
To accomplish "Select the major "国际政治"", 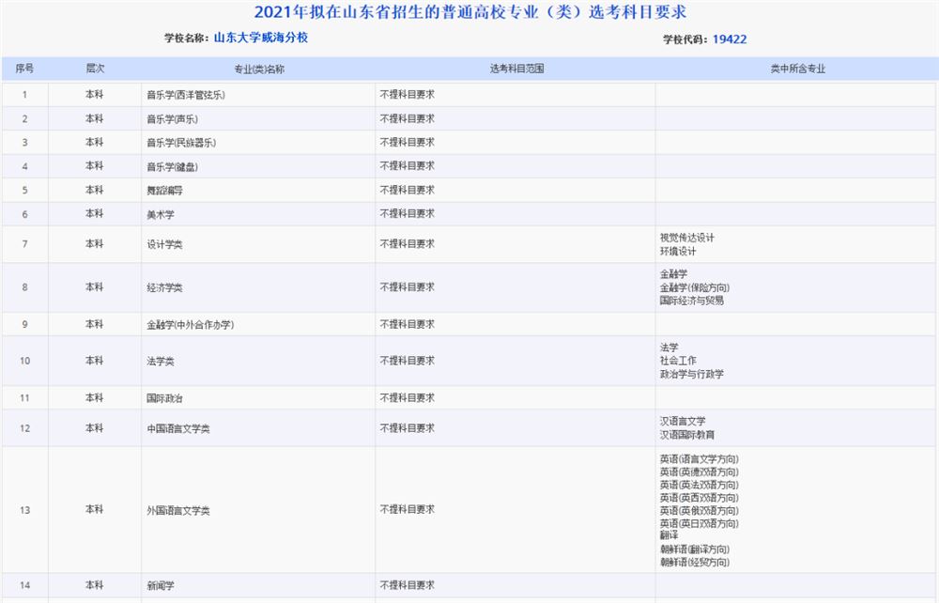I will pyautogui.click(x=164, y=398).
